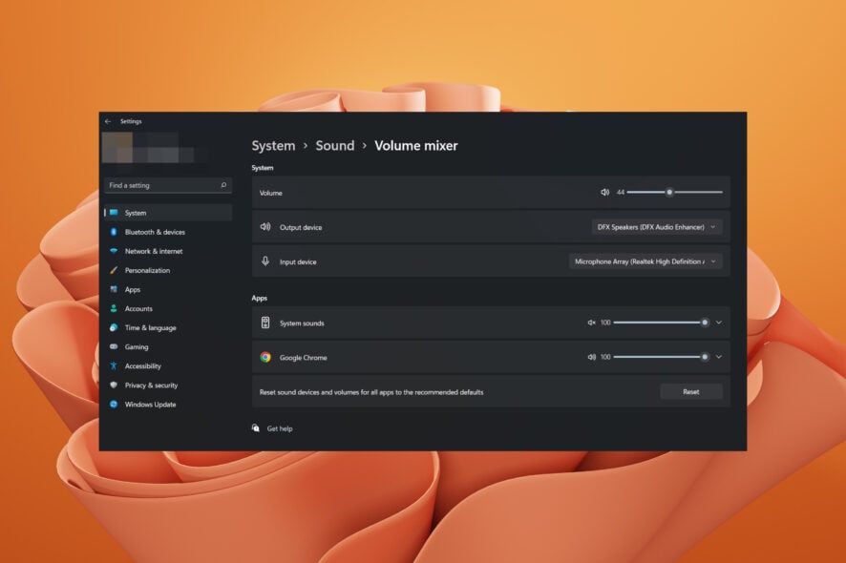Image resolution: width=846 pixels, height=563 pixels.
Task: Click the Input device microphone icon
Action: click(265, 261)
